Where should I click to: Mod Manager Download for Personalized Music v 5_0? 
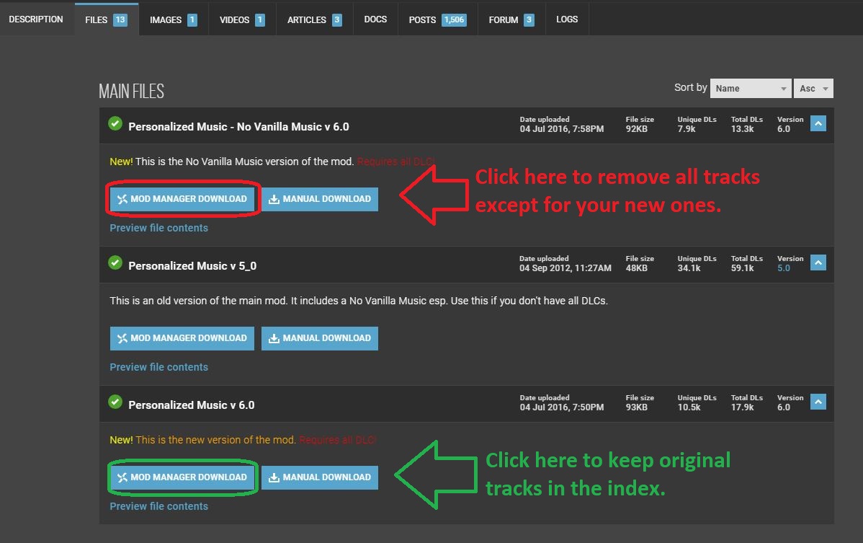[182, 338]
